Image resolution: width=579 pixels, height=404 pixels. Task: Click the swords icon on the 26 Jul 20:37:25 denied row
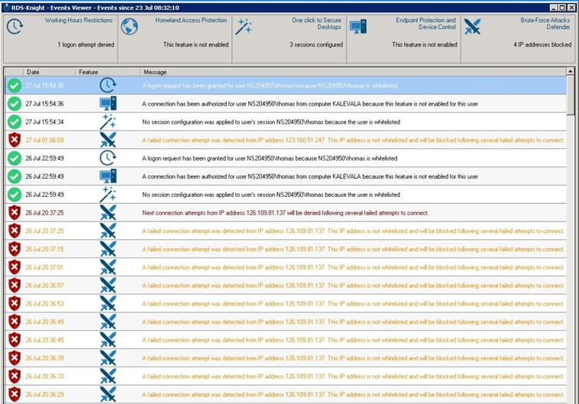click(x=108, y=213)
